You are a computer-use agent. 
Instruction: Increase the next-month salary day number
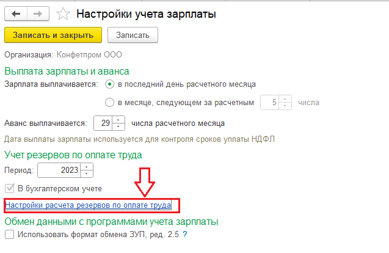[x=285, y=100]
